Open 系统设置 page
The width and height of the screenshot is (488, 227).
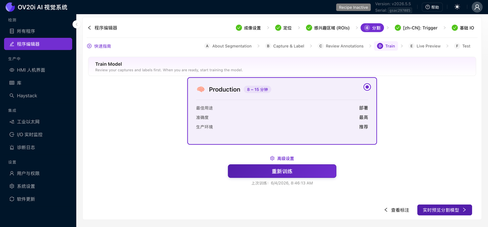click(38, 186)
